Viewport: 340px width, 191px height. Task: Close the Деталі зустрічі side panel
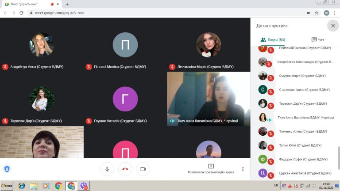333,26
